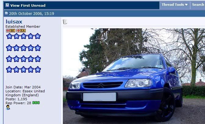The image size is (205, 124).
Task: Click the post document icon above photo
Action: pos(65,22)
